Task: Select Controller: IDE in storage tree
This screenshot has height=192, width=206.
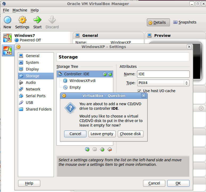Action: [x=85, y=74]
